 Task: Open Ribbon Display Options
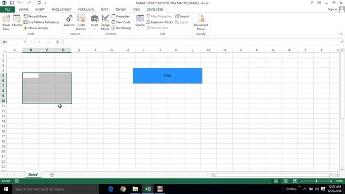click(x=319, y=3)
